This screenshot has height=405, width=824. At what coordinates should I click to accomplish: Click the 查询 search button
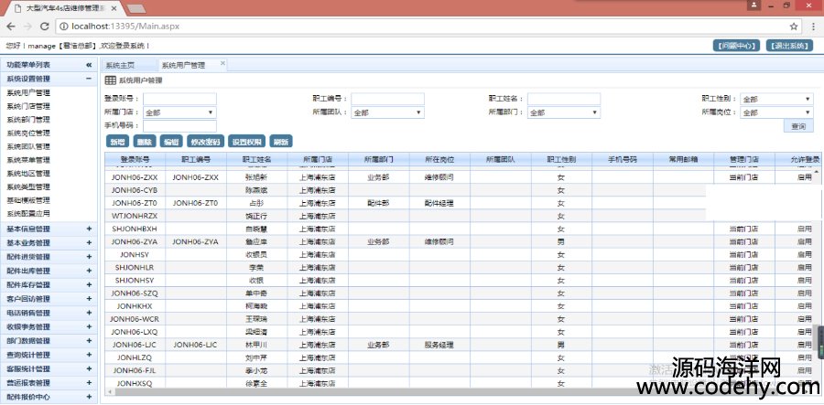point(798,126)
